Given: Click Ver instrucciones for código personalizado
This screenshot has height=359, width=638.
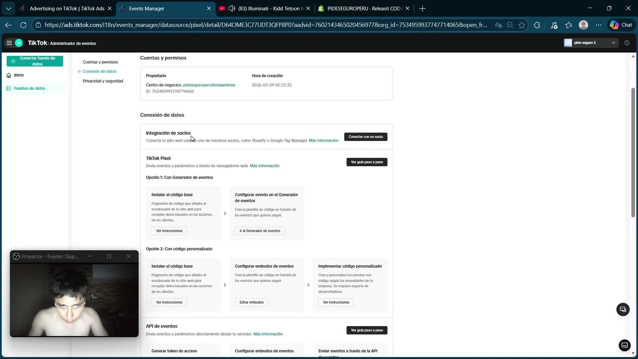Looking at the screenshot, I should tap(336, 302).
